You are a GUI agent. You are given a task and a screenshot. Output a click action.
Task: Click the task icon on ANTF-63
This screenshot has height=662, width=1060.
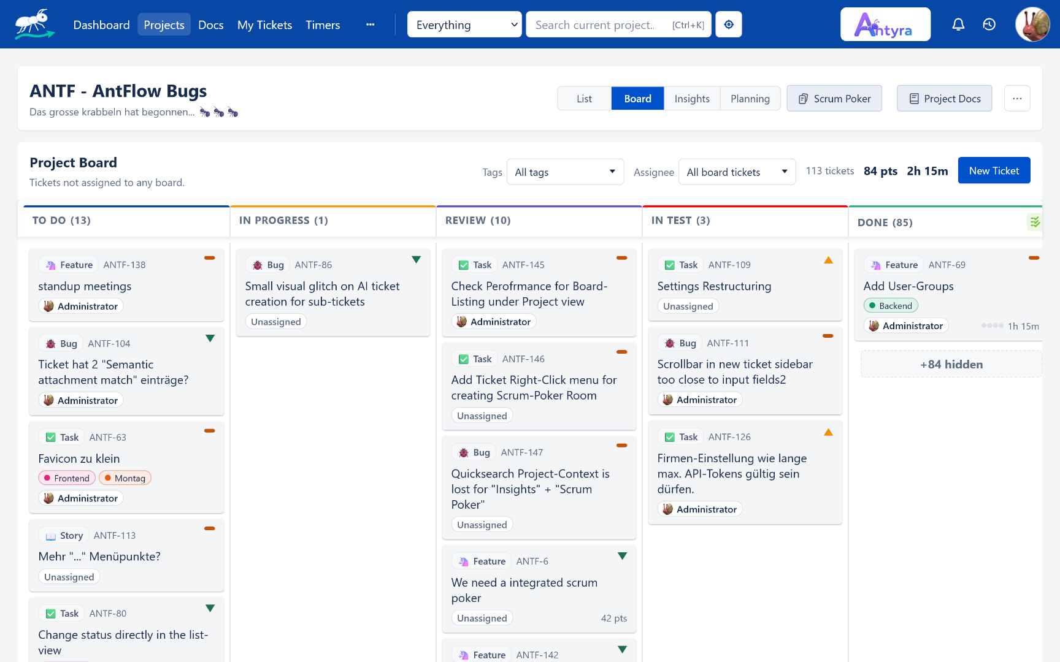tap(51, 438)
